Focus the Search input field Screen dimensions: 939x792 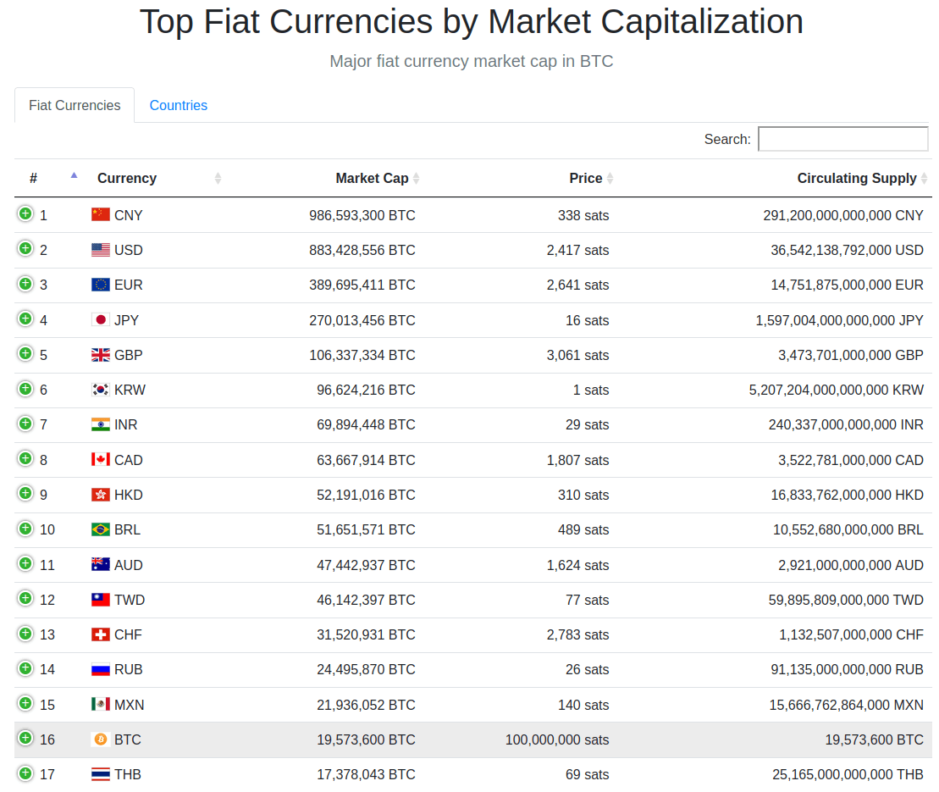842,139
